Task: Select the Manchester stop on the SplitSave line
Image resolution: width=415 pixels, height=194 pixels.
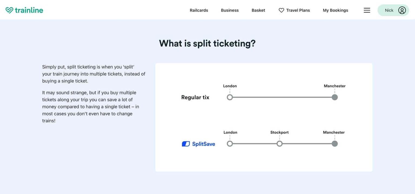Action: tap(334, 144)
